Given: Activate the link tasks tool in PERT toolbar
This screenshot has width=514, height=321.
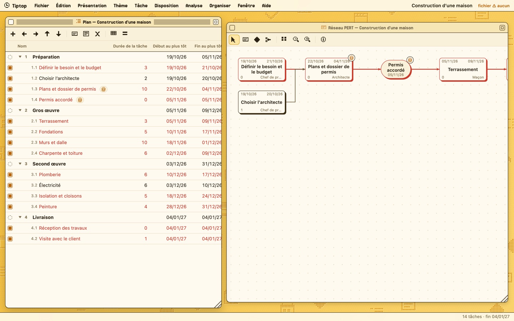Looking at the screenshot, I should click(268, 40).
